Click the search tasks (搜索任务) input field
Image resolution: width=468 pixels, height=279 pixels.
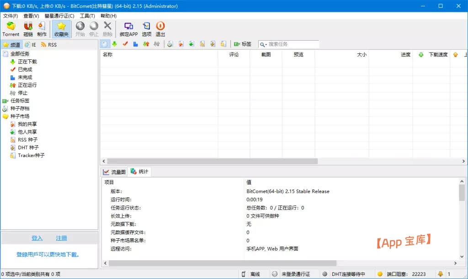tap(292, 44)
